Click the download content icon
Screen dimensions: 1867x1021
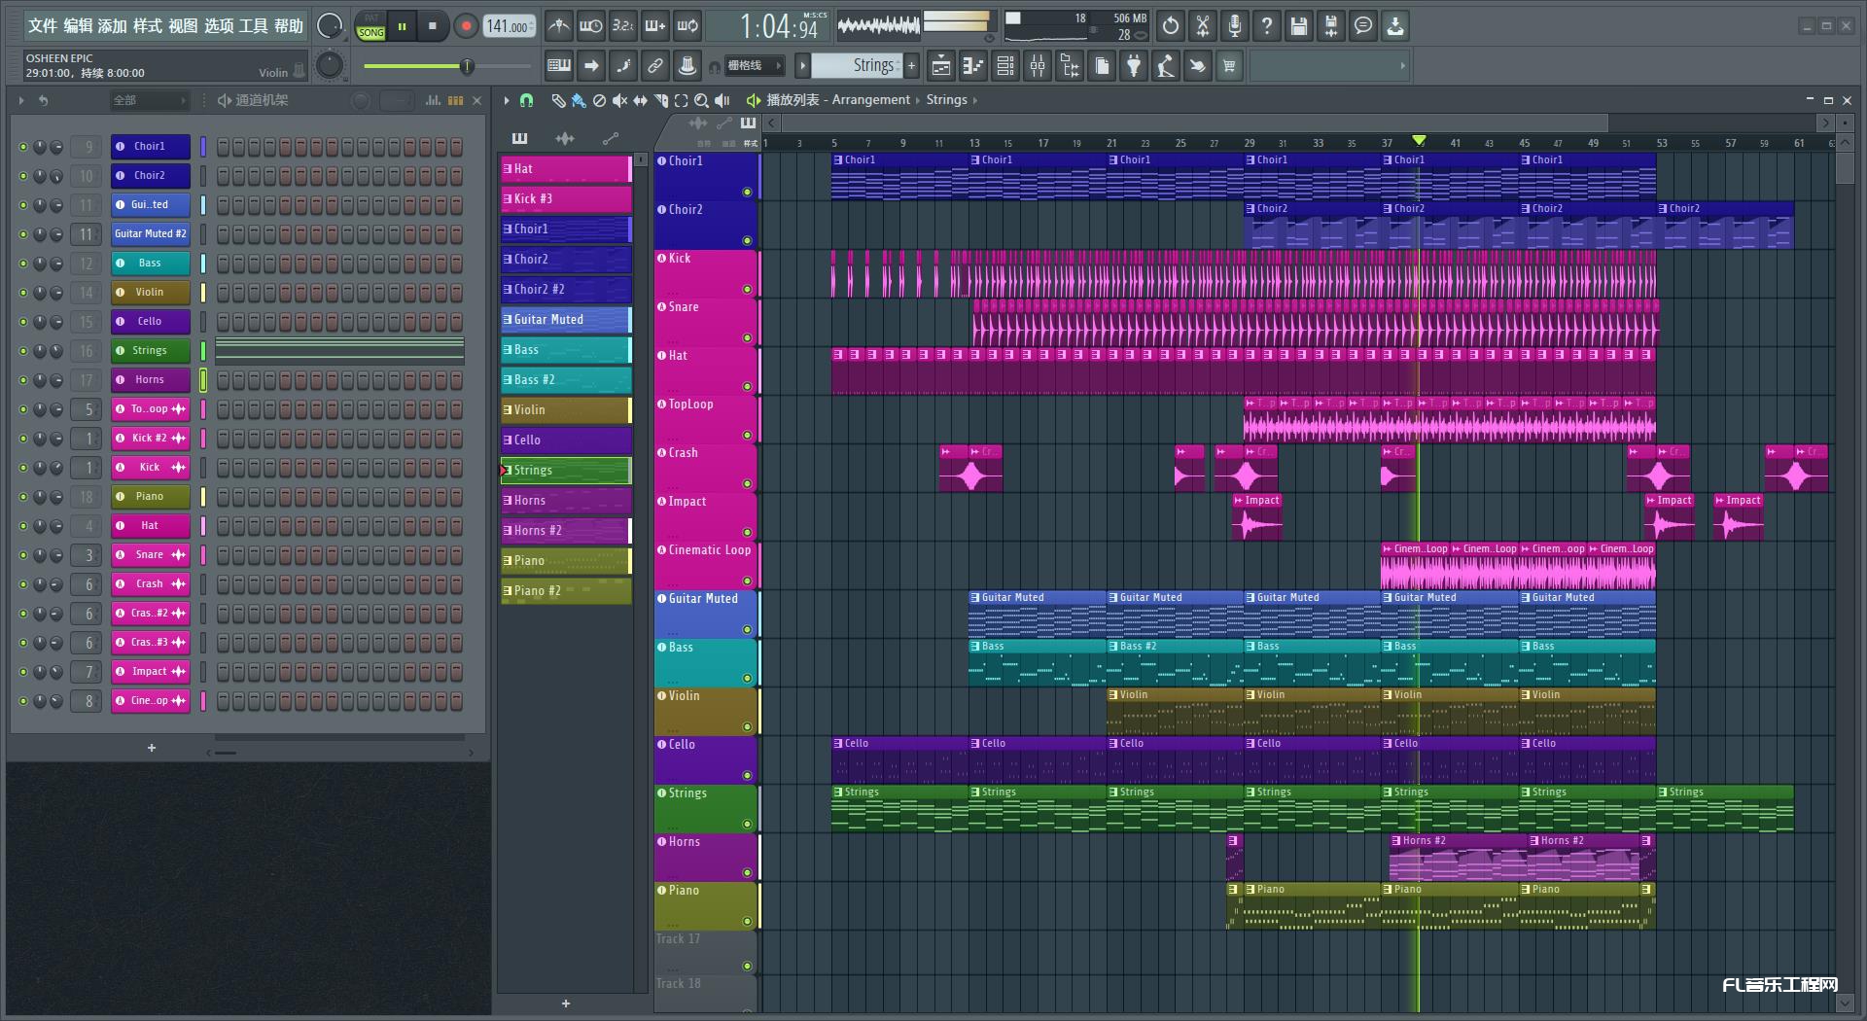pyautogui.click(x=1395, y=26)
